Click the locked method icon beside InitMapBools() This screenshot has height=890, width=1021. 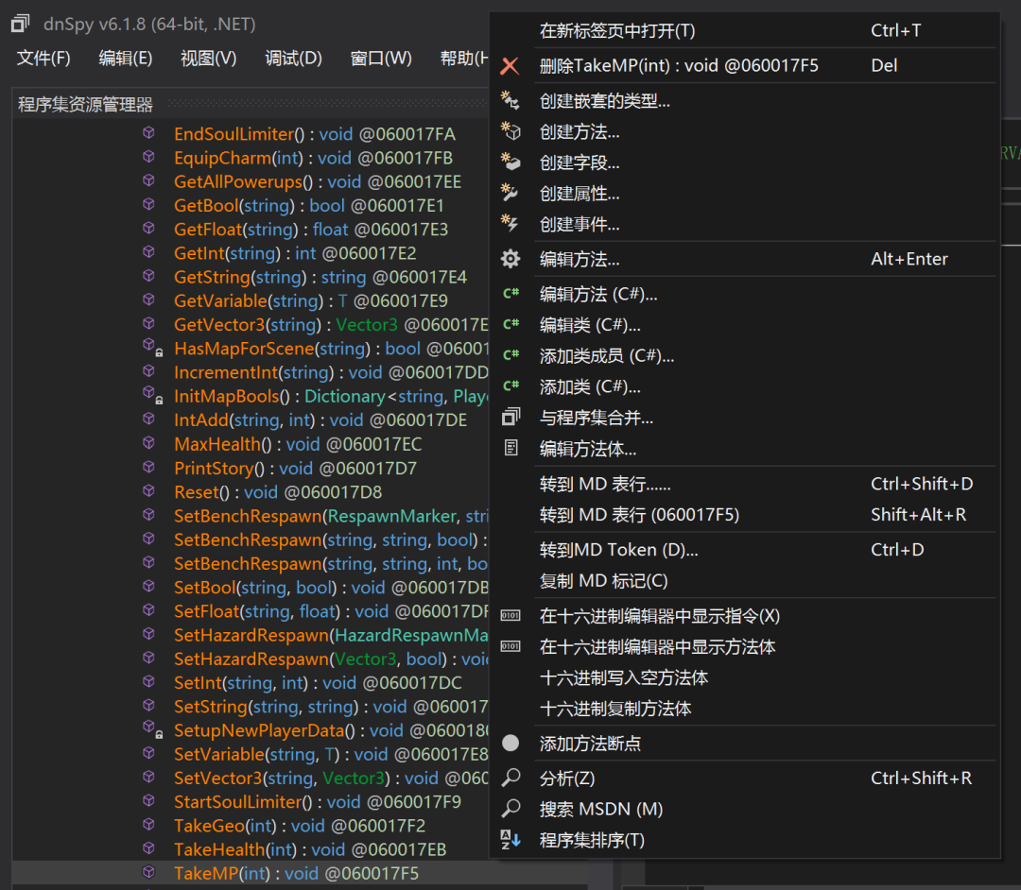pos(151,395)
